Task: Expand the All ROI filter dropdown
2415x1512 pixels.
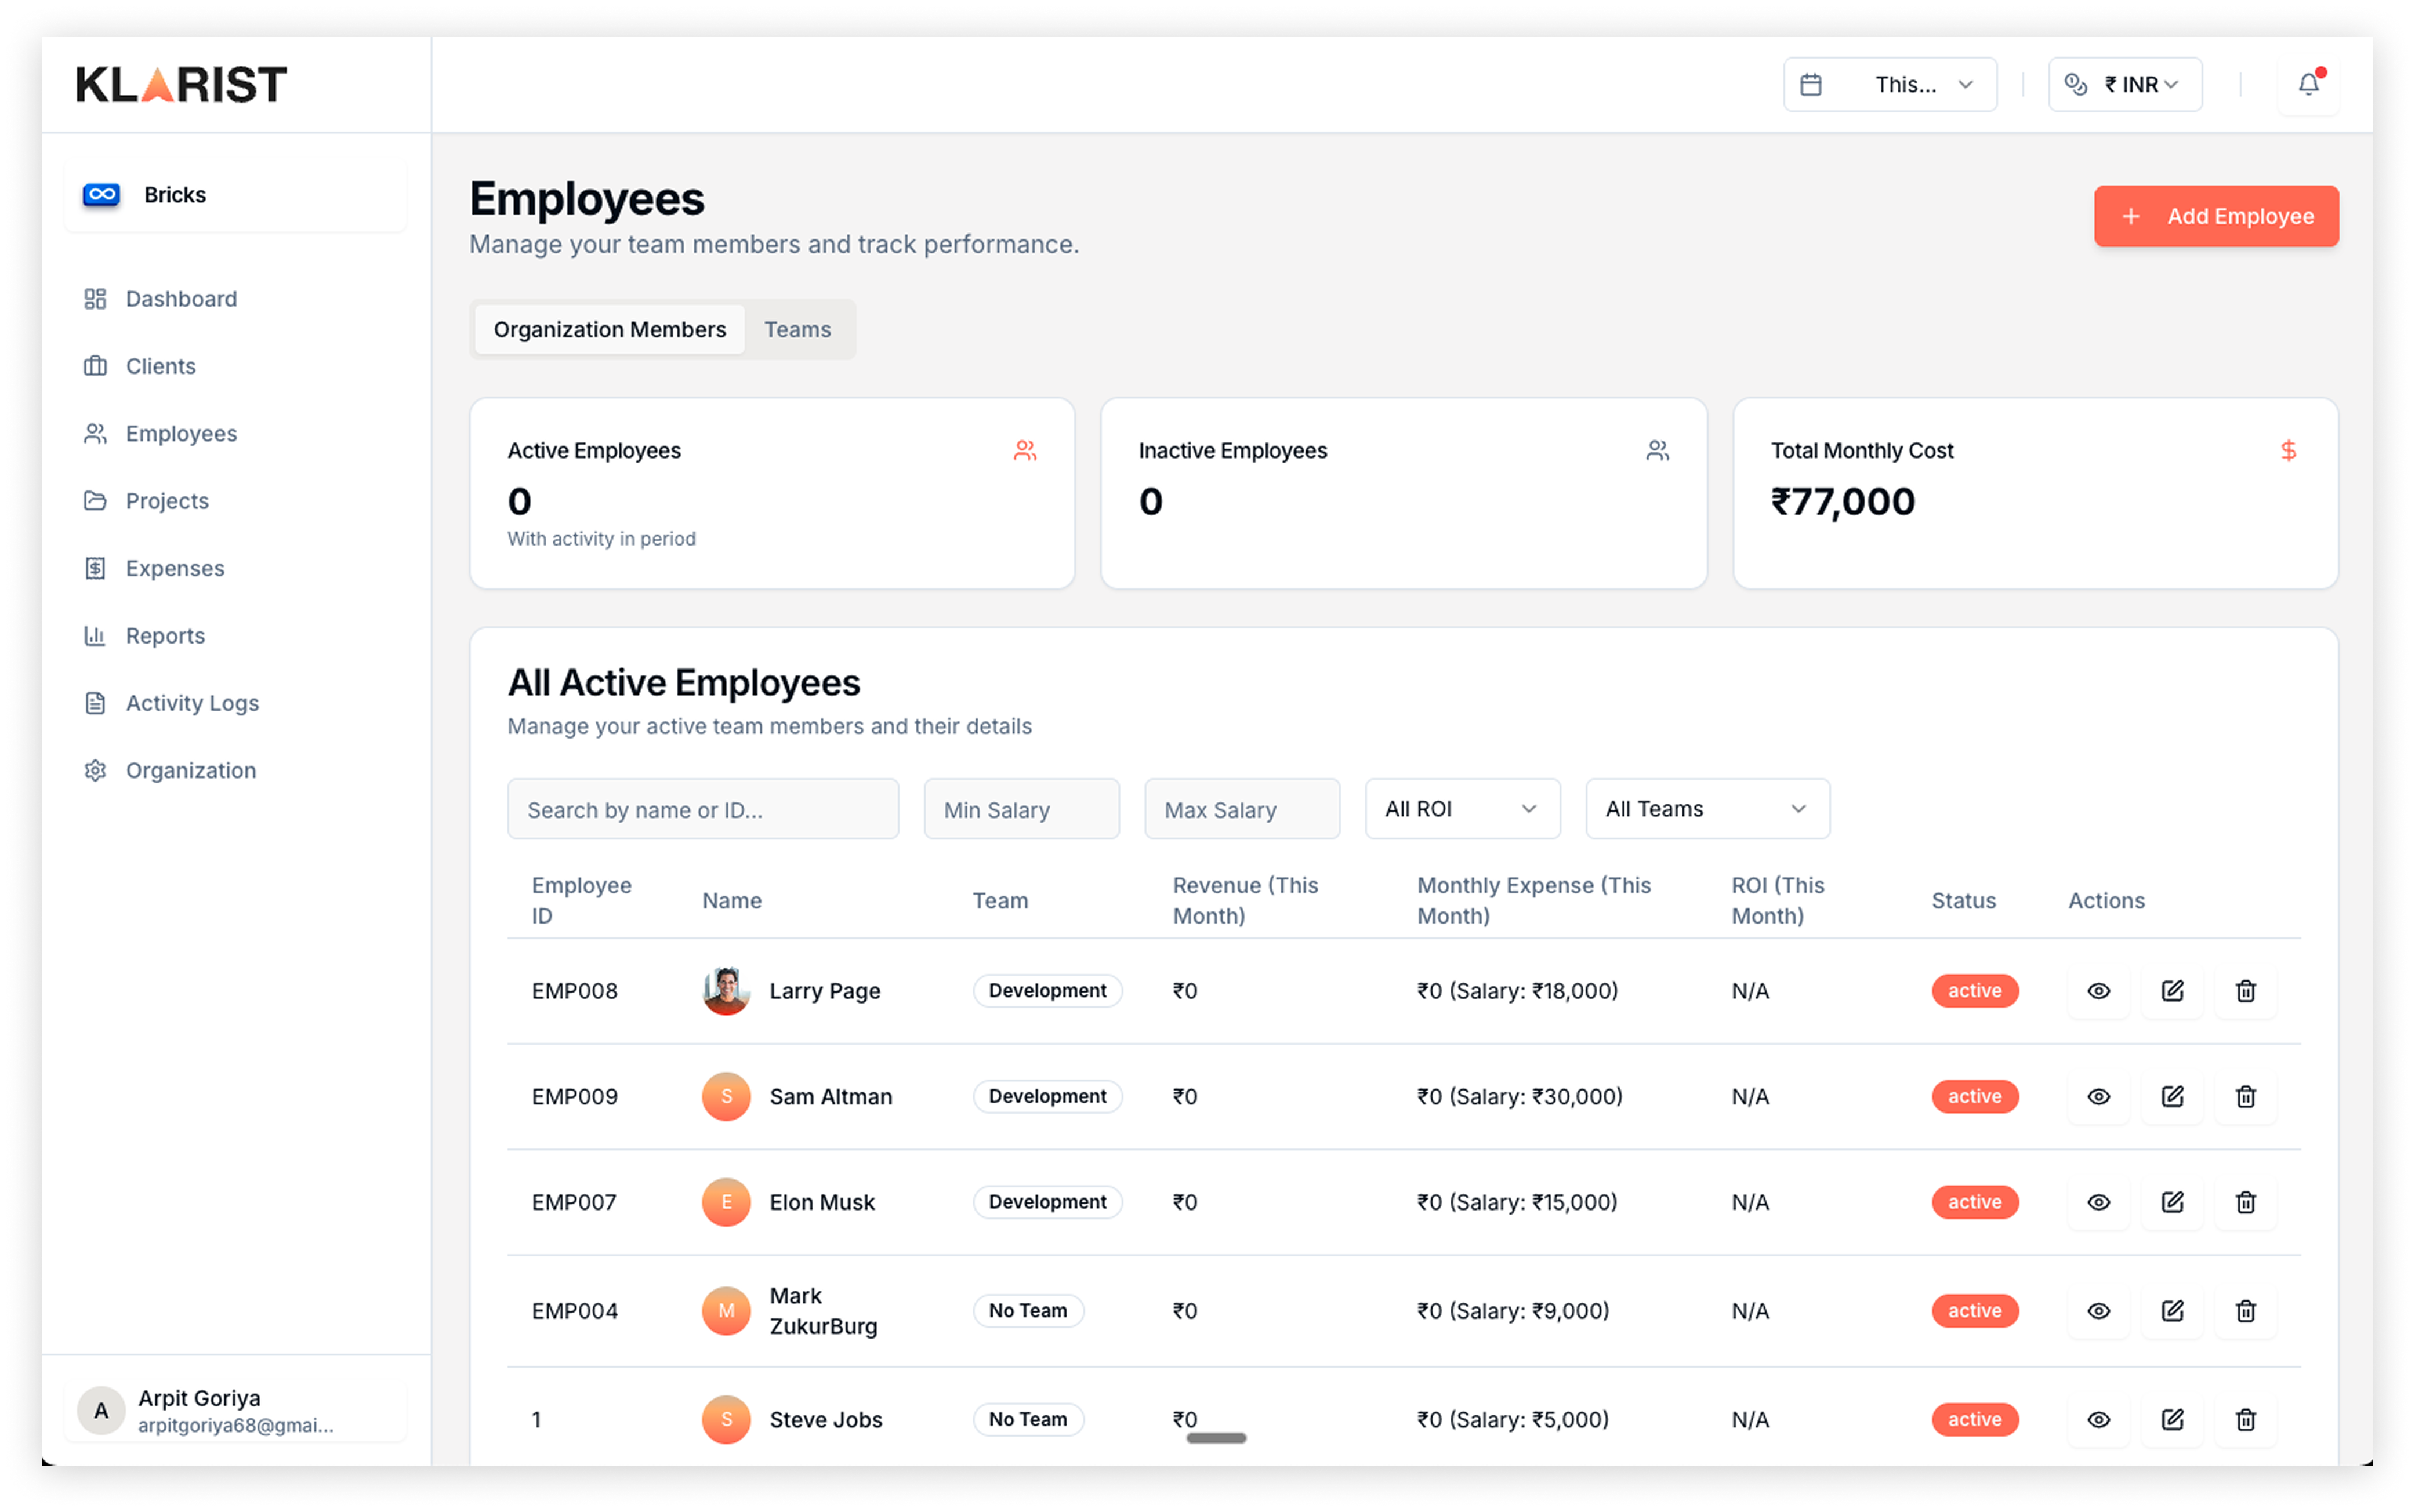Action: click(1462, 809)
